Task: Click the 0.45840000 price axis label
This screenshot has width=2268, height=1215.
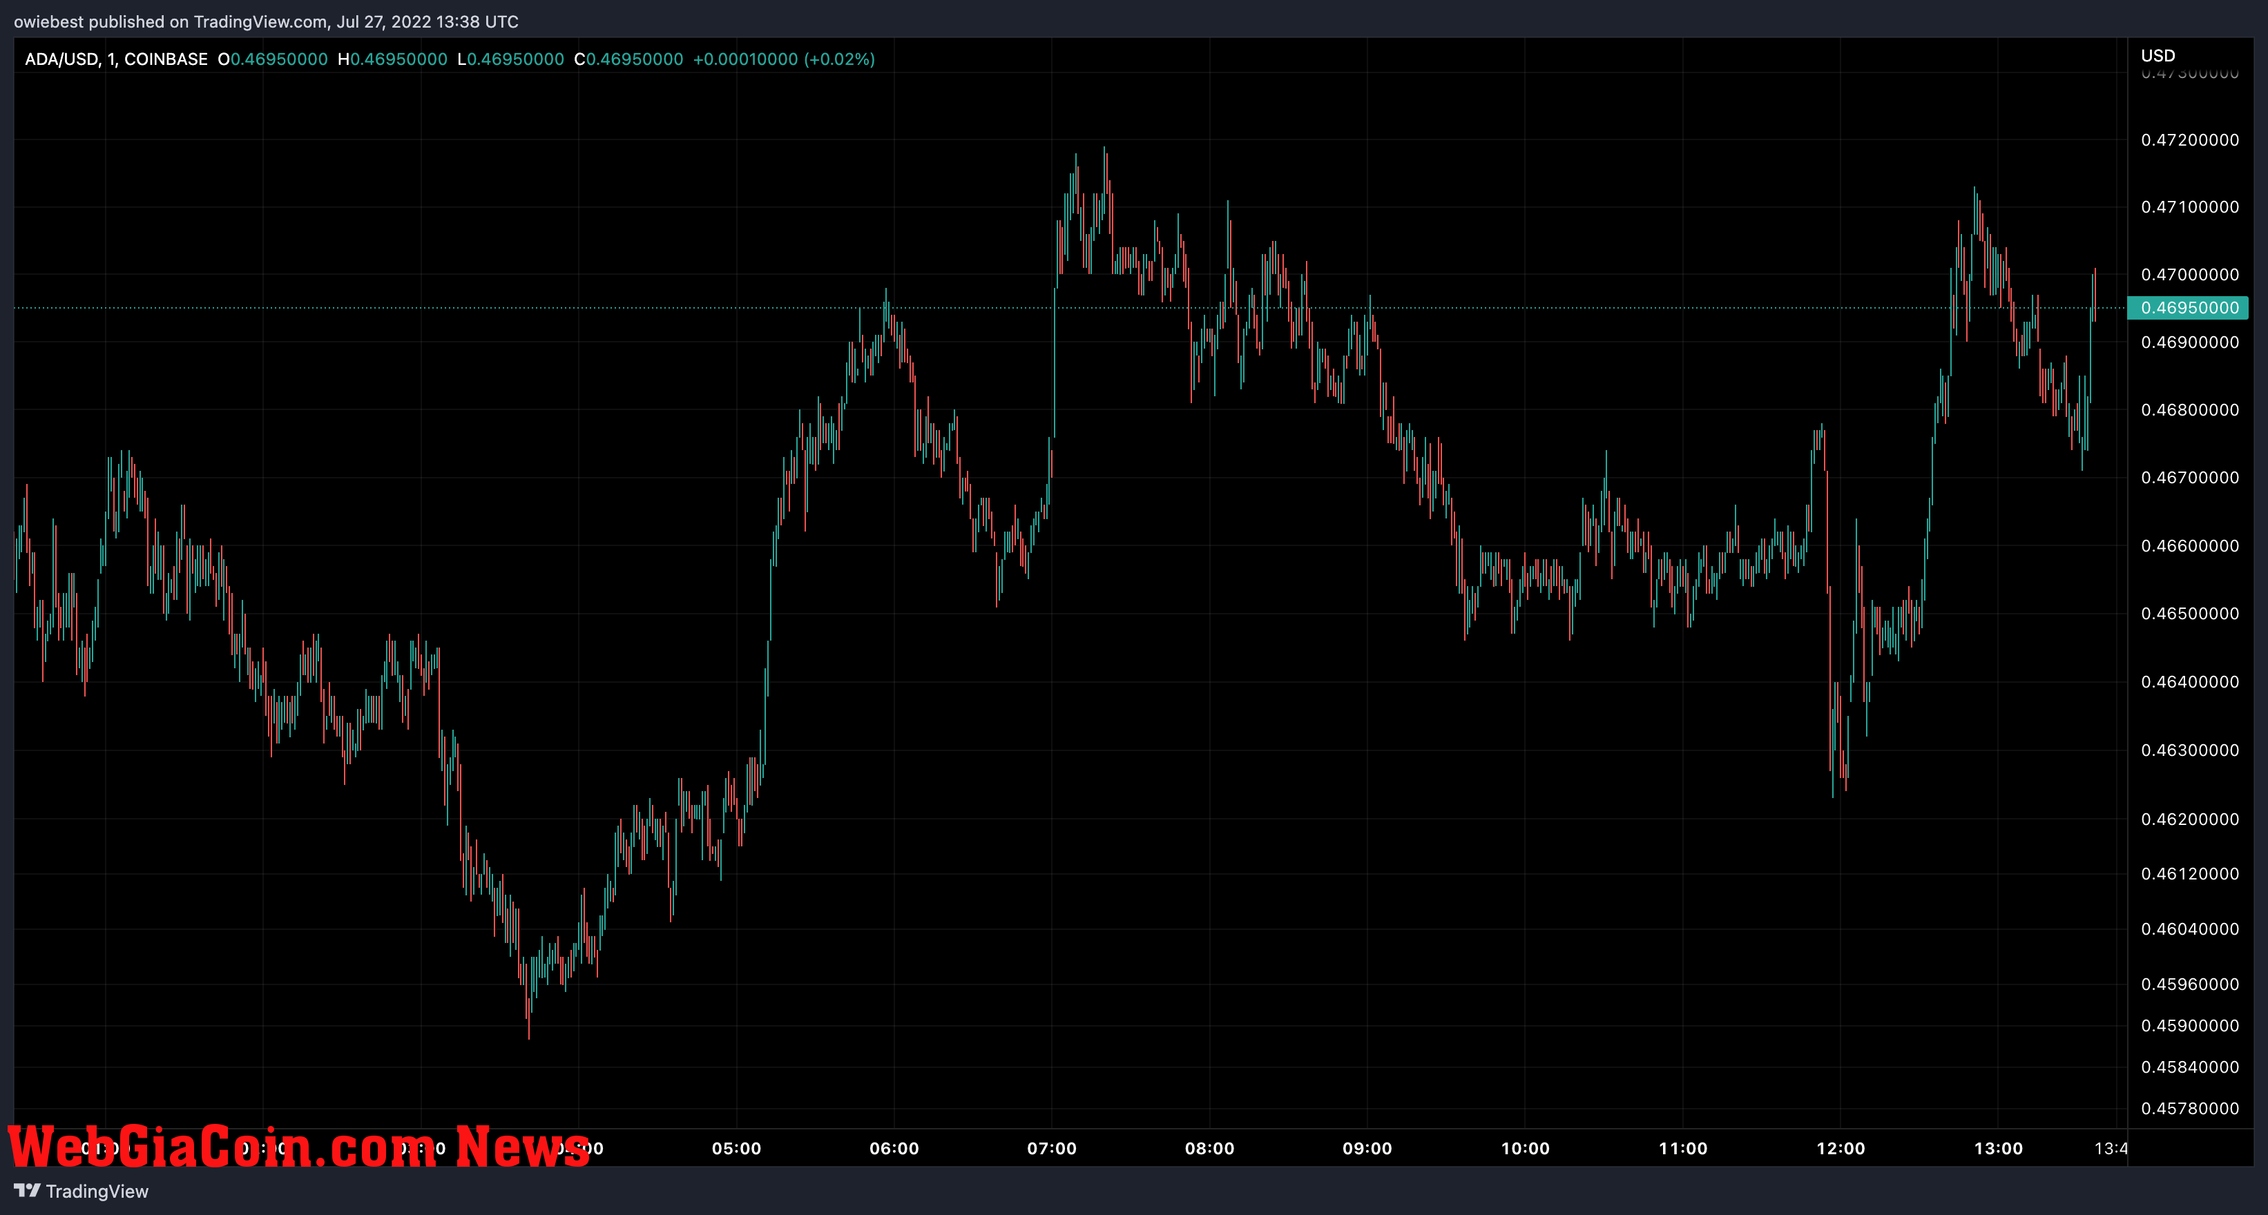Action: click(x=2190, y=1067)
